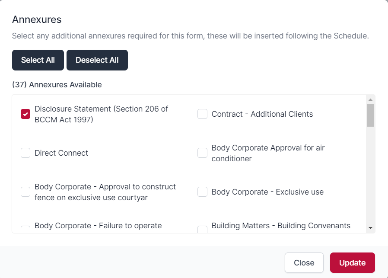
Task: Click the scrollbar up arrow
Action: [x=370, y=99]
